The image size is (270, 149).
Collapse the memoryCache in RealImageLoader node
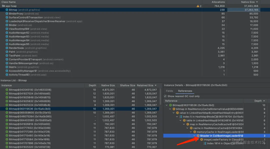pyautogui.click(x=191, y=132)
